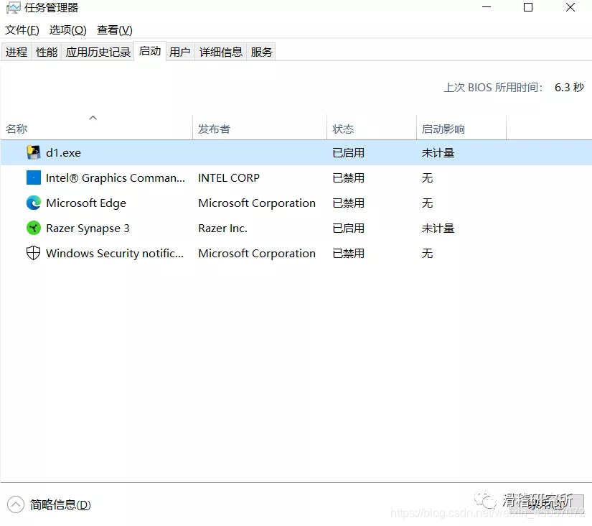This screenshot has width=592, height=526.
Task: Switch to the 进程 tab
Action: click(x=16, y=51)
